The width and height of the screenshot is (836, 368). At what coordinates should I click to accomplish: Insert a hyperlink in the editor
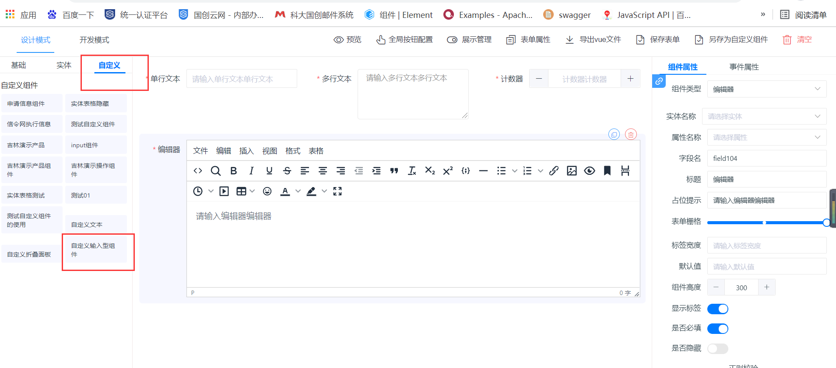[x=554, y=171]
